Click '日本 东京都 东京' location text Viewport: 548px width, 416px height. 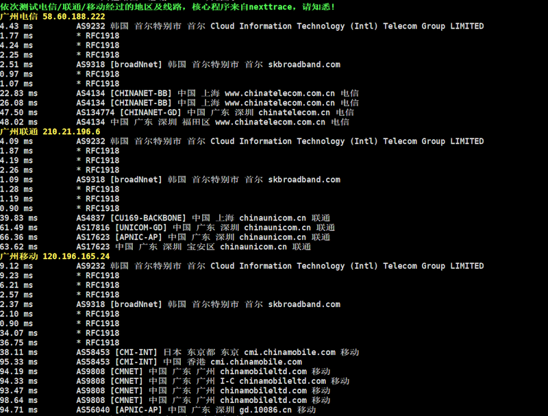(201, 352)
